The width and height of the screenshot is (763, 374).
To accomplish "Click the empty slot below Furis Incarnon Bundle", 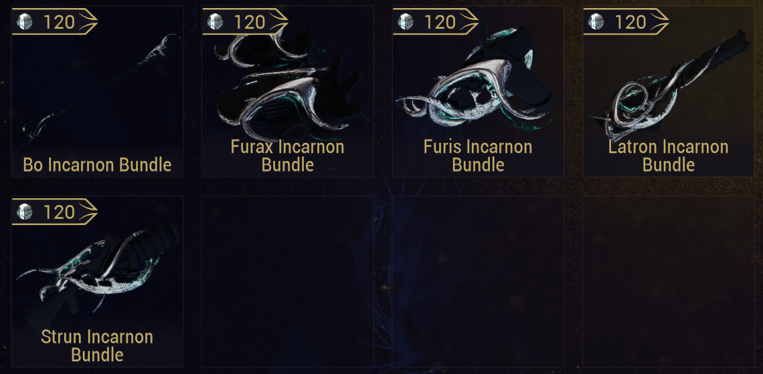I will tap(478, 282).
